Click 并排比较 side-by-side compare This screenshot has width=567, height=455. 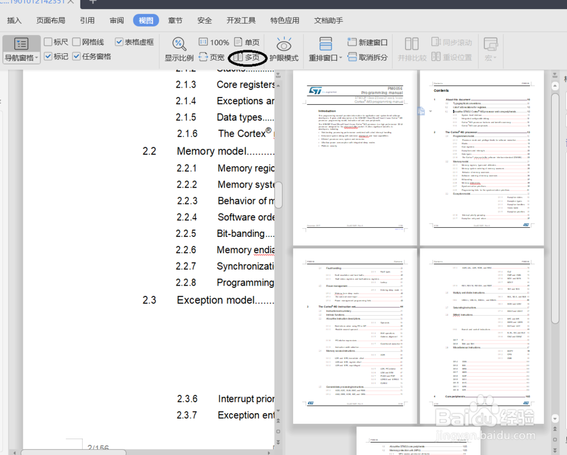[x=412, y=49]
